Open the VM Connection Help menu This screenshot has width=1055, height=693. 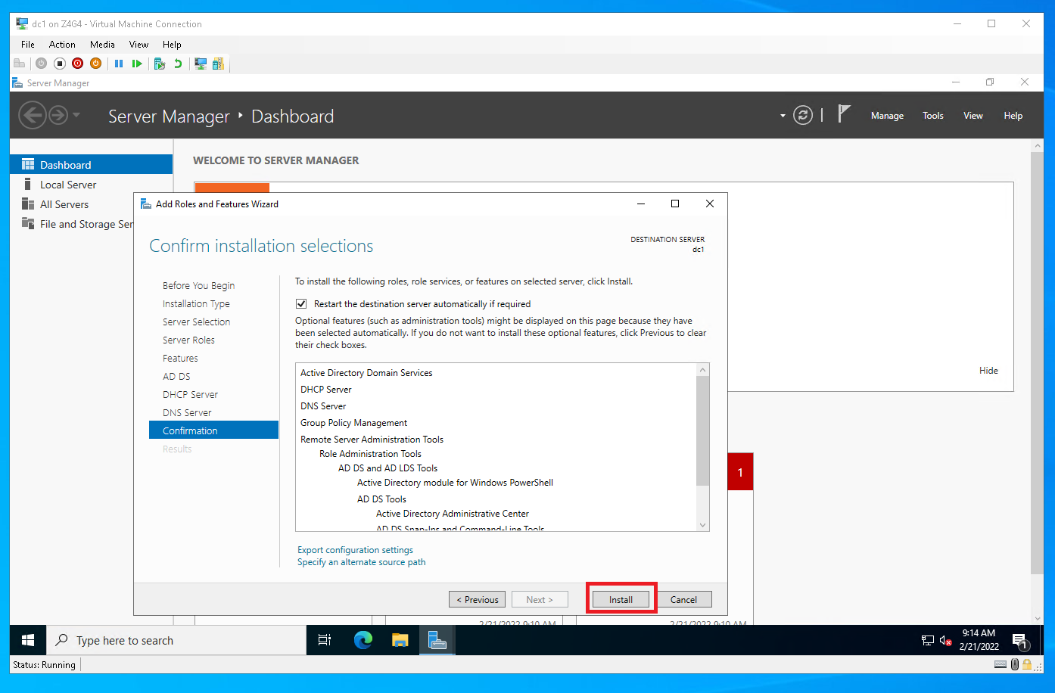coord(172,45)
